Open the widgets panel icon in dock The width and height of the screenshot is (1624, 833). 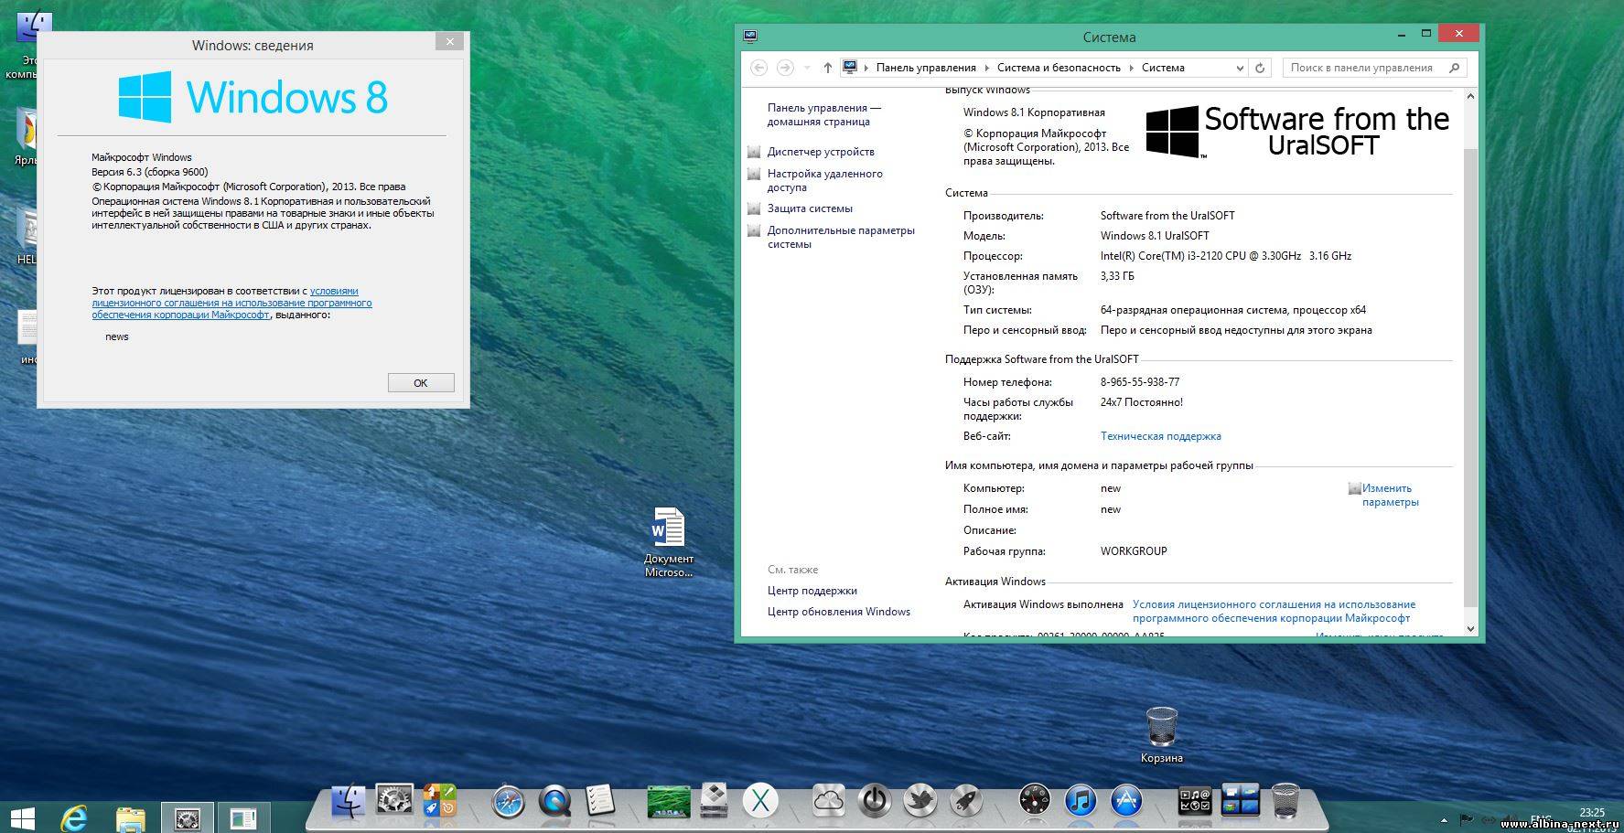1195,802
